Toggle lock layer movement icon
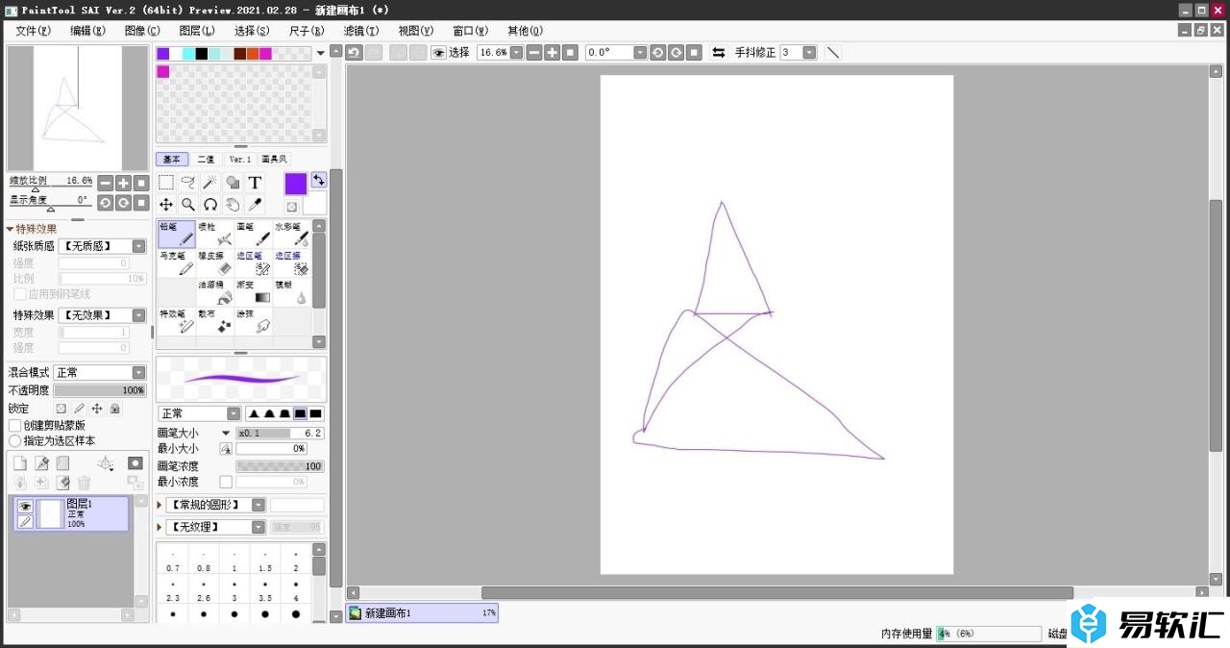Viewport: 1230px width, 648px height. point(97,409)
